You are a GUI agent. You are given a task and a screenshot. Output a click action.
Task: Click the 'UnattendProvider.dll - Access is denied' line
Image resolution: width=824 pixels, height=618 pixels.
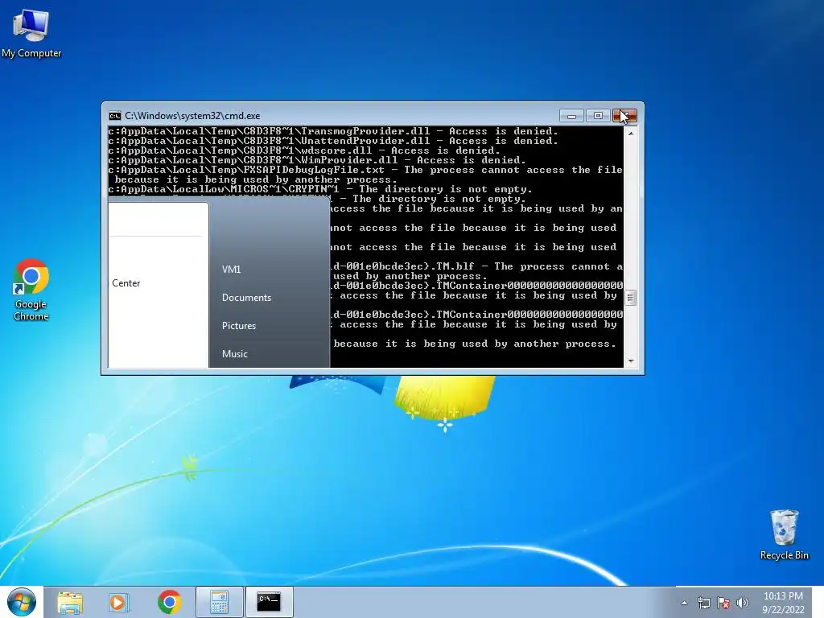pyautogui.click(x=332, y=141)
